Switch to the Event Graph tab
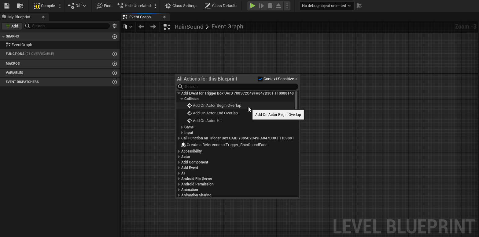 point(140,17)
